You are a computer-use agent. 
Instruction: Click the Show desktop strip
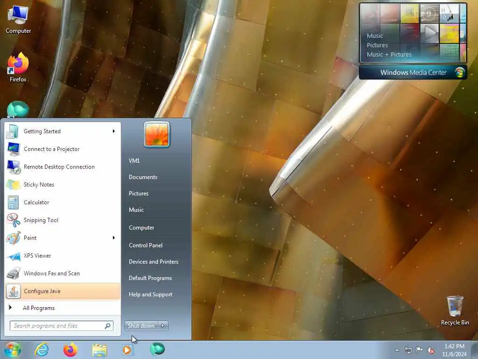(475, 350)
